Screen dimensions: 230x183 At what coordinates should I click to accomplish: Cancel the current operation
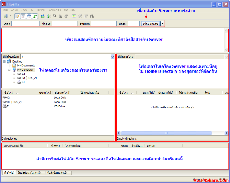[54, 16]
